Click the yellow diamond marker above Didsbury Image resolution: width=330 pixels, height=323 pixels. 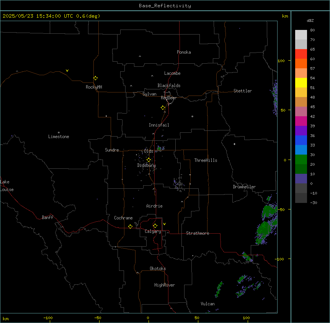149,160
